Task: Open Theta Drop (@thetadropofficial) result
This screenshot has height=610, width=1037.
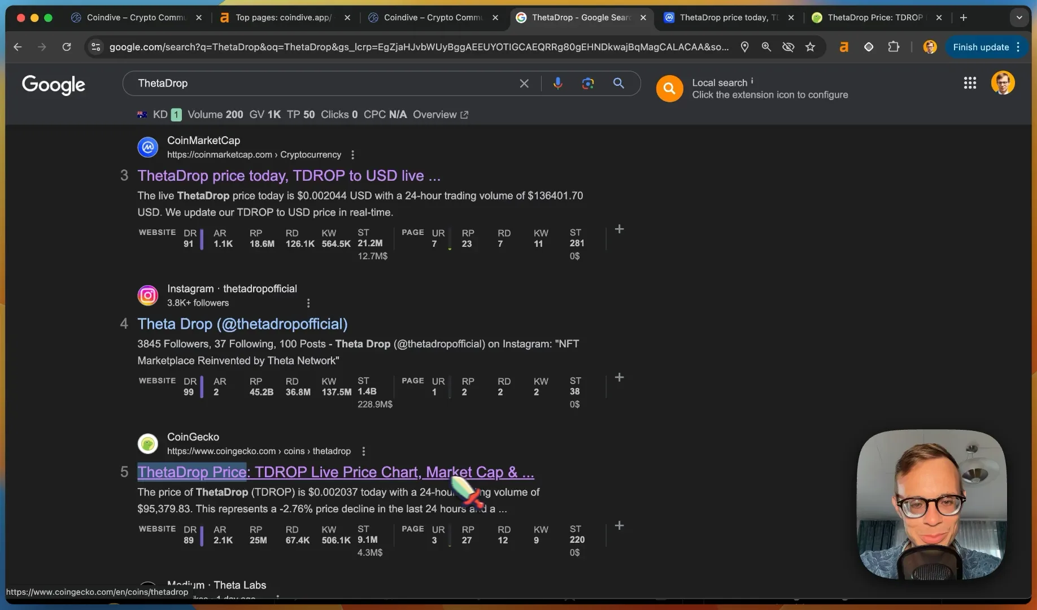Action: [242, 324]
